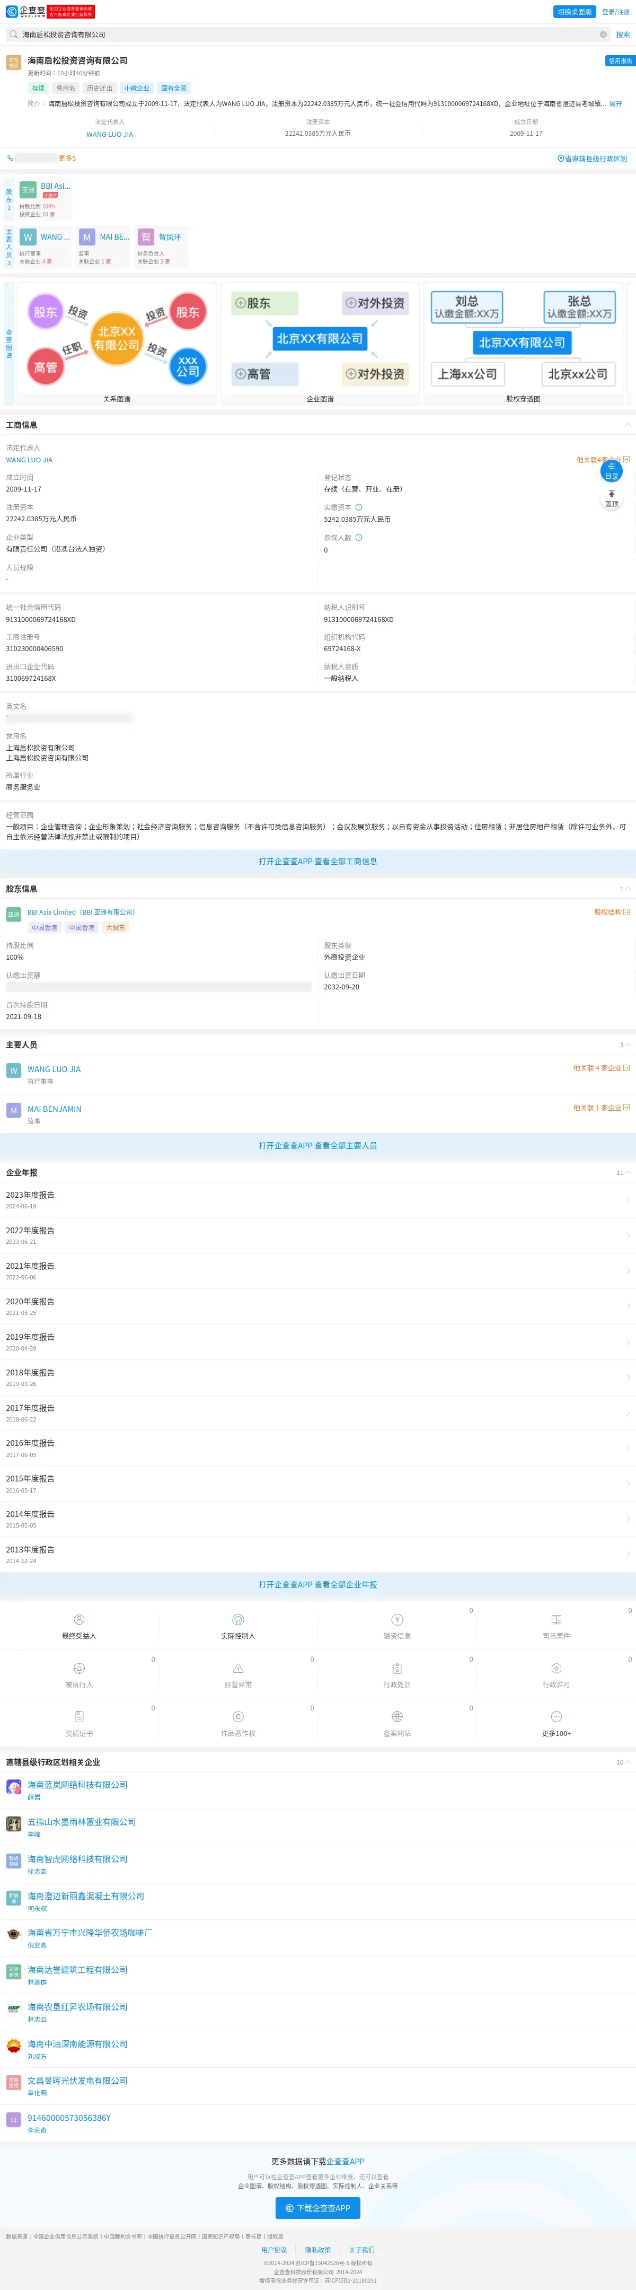Open the 关系图谱 diagram thumbnail
The width and height of the screenshot is (636, 2290).
[117, 344]
